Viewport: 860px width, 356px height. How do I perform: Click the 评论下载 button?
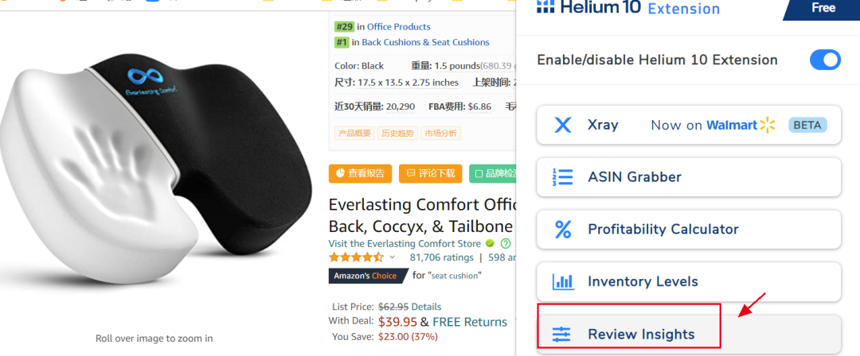coord(431,173)
